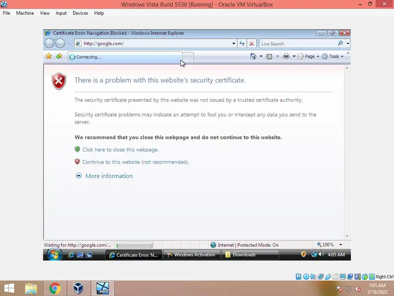Launch Internet Explorer from Vista Quick Launch
This screenshot has height=296, width=394.
tap(71, 255)
